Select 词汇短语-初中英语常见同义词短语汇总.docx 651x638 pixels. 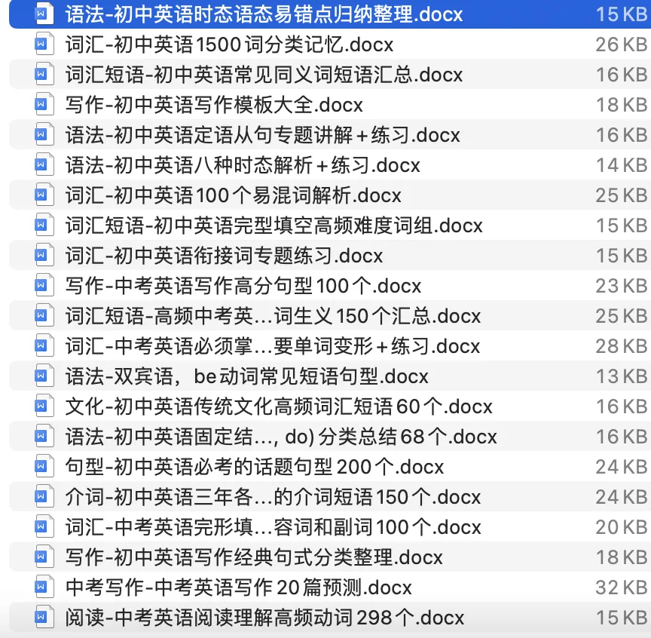[264, 75]
